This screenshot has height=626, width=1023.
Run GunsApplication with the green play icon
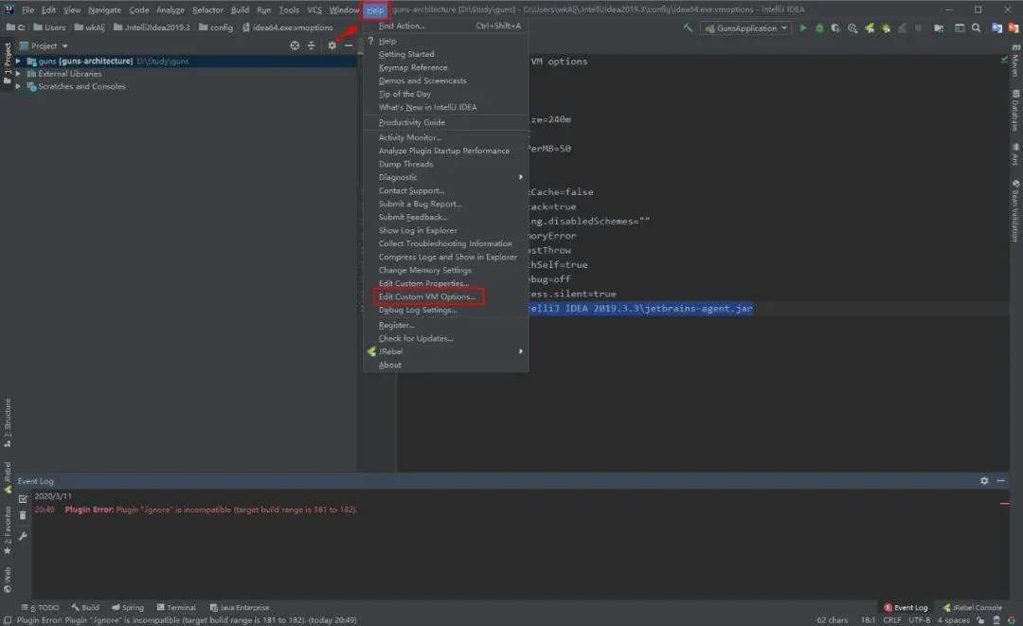(803, 28)
